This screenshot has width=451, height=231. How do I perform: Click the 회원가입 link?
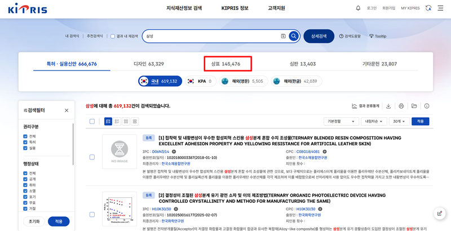[x=388, y=8]
